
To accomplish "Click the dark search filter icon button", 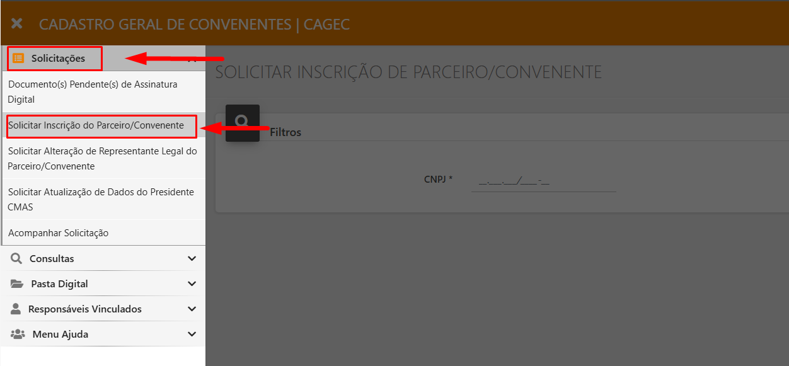I will coord(243,123).
